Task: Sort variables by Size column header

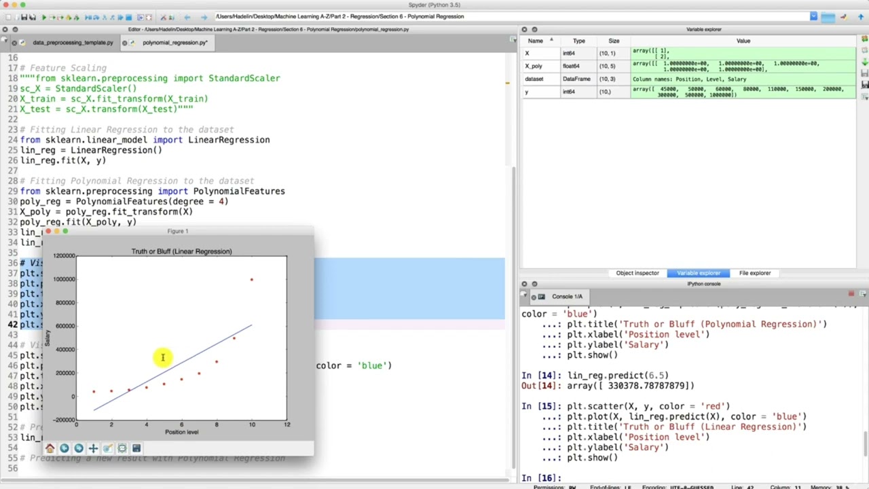Action: point(614,41)
